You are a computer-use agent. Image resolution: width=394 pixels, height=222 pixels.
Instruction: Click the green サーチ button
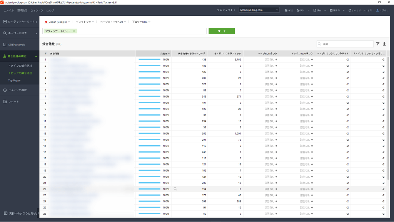(222, 31)
